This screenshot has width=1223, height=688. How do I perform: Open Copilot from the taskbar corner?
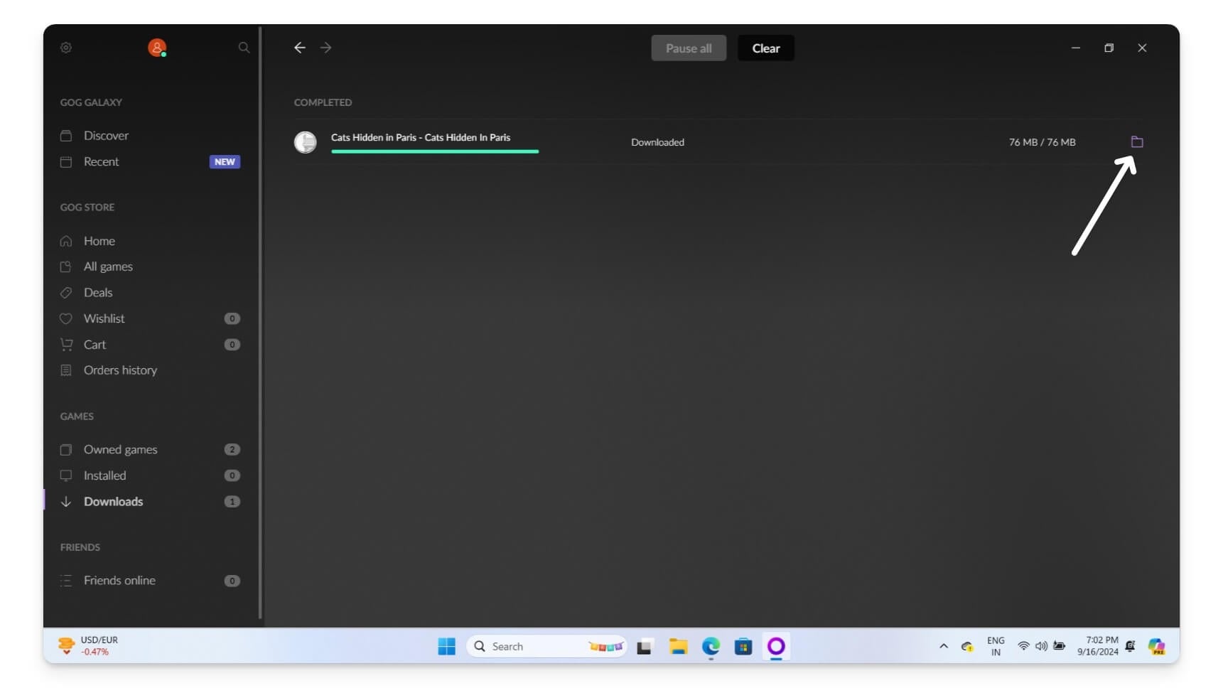(x=1157, y=647)
